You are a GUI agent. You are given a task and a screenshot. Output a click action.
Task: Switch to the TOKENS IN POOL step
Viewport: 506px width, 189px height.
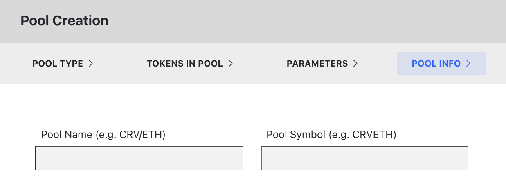[185, 64]
